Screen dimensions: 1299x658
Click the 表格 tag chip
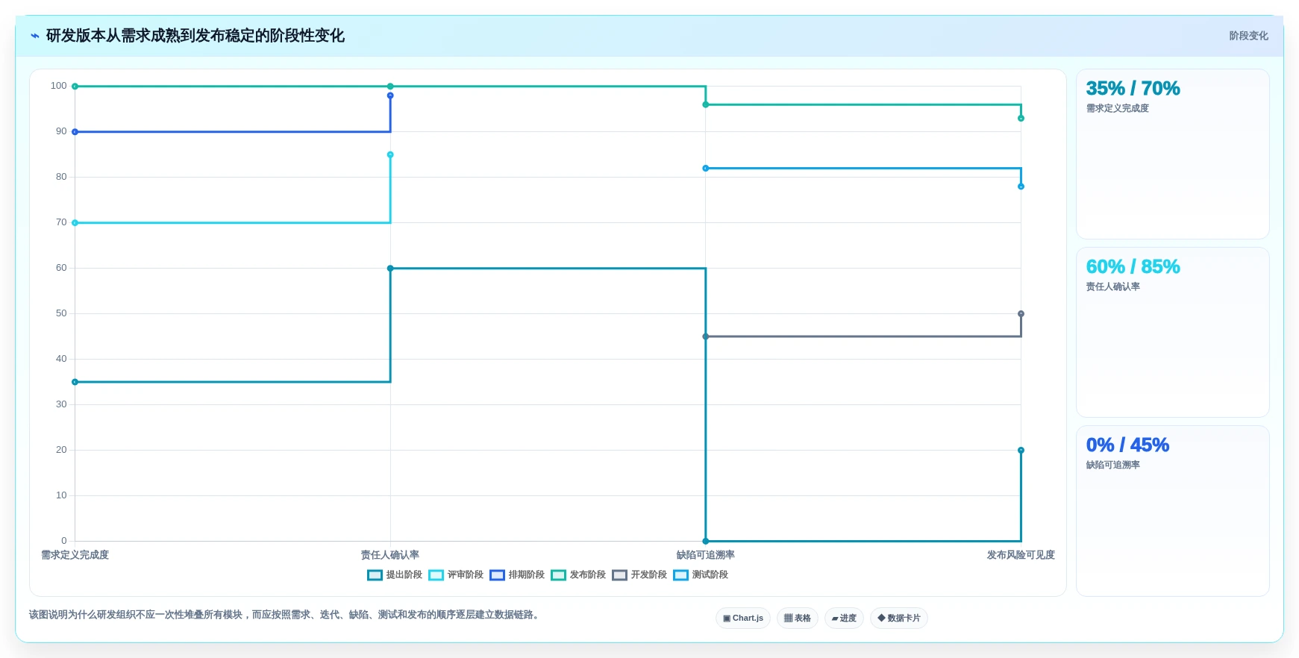tap(798, 618)
